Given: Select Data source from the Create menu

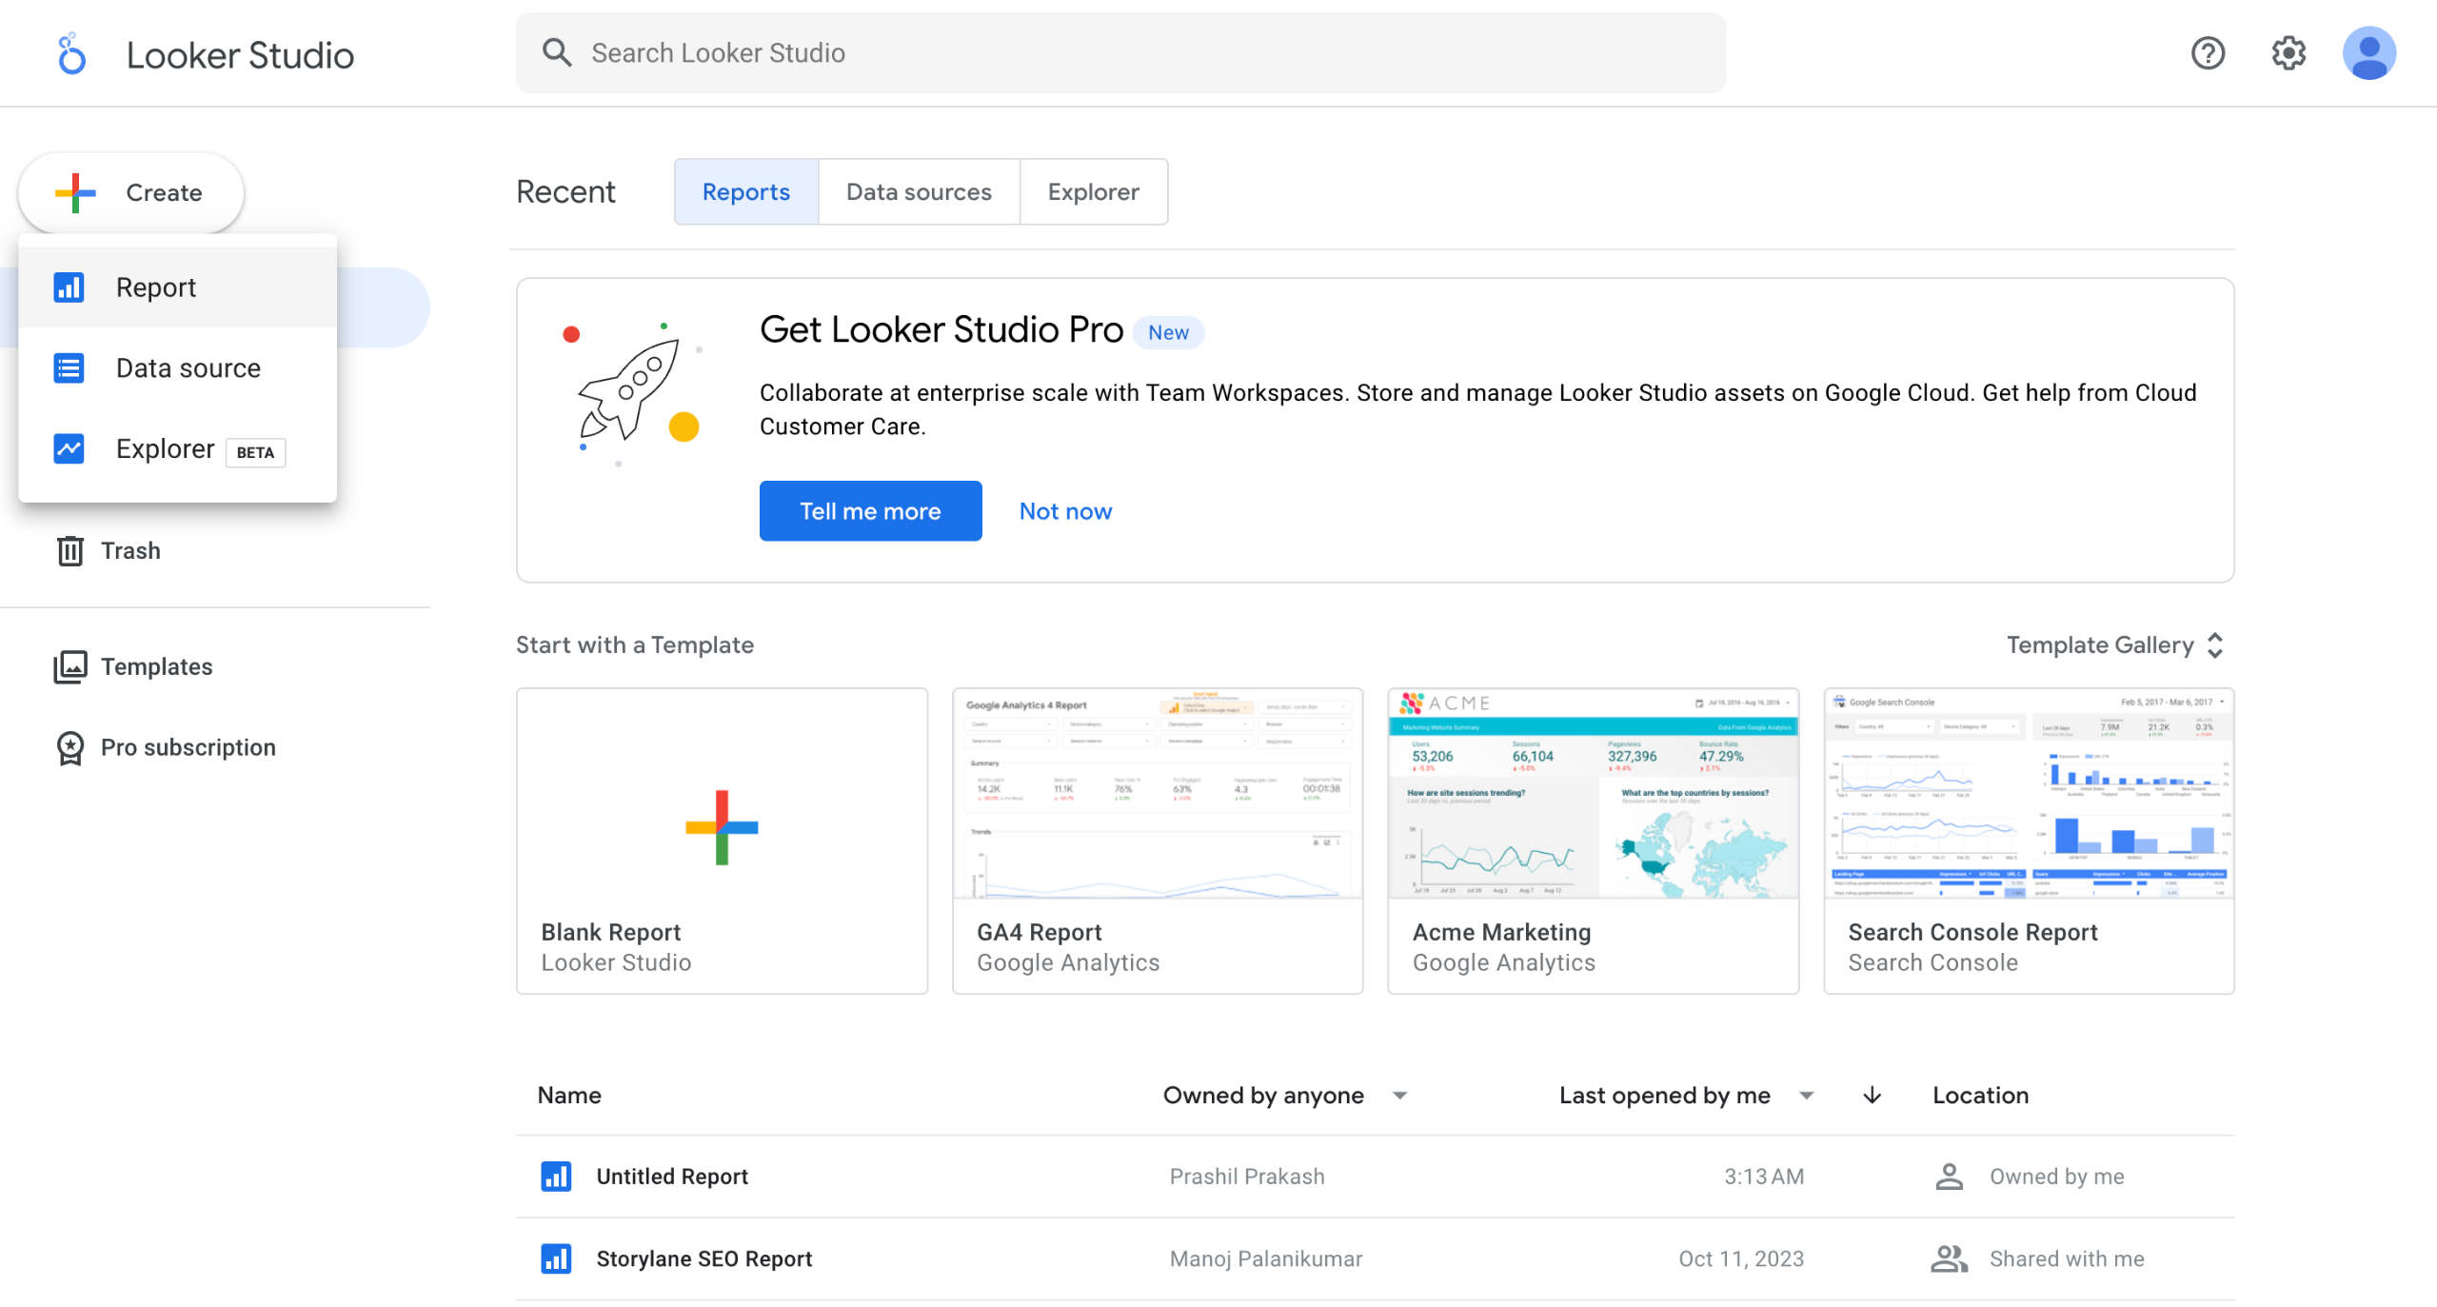Looking at the screenshot, I should coord(177,367).
